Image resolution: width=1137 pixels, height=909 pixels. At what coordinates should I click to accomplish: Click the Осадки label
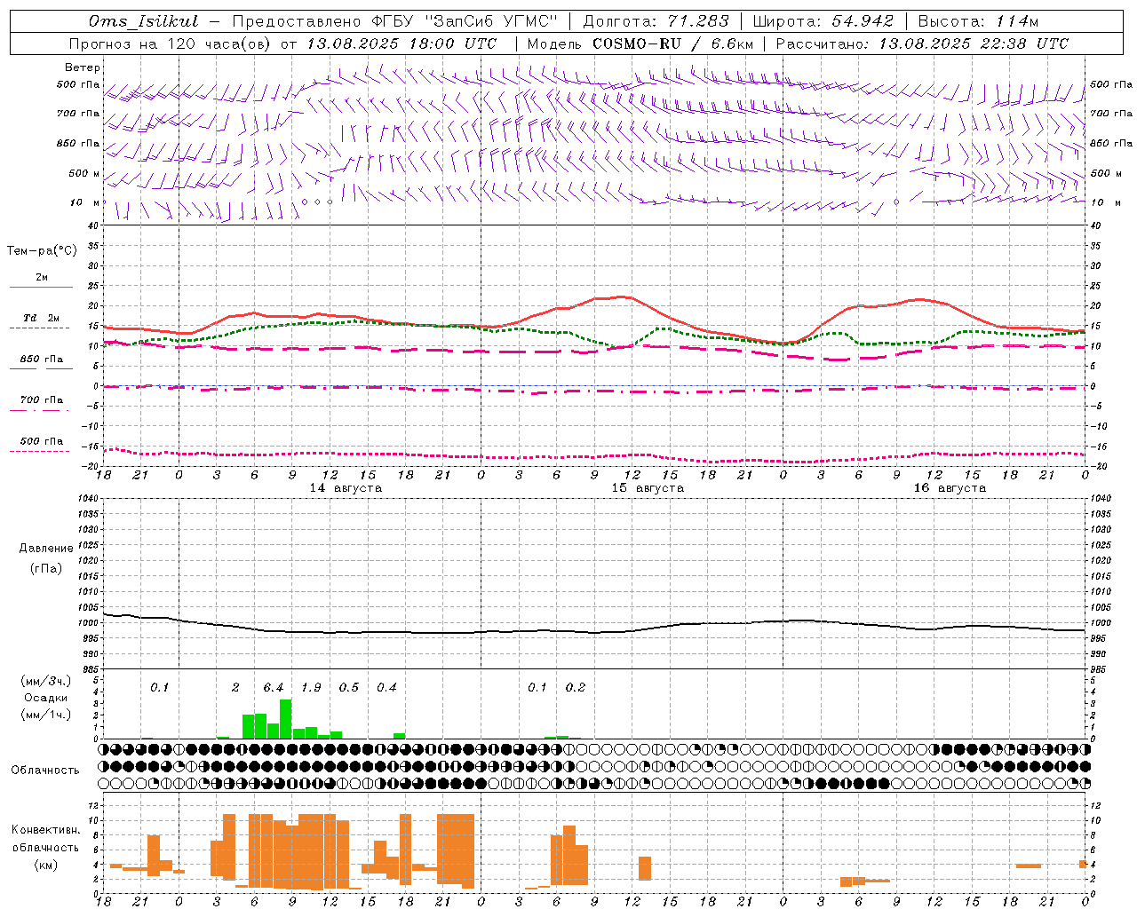(46, 698)
